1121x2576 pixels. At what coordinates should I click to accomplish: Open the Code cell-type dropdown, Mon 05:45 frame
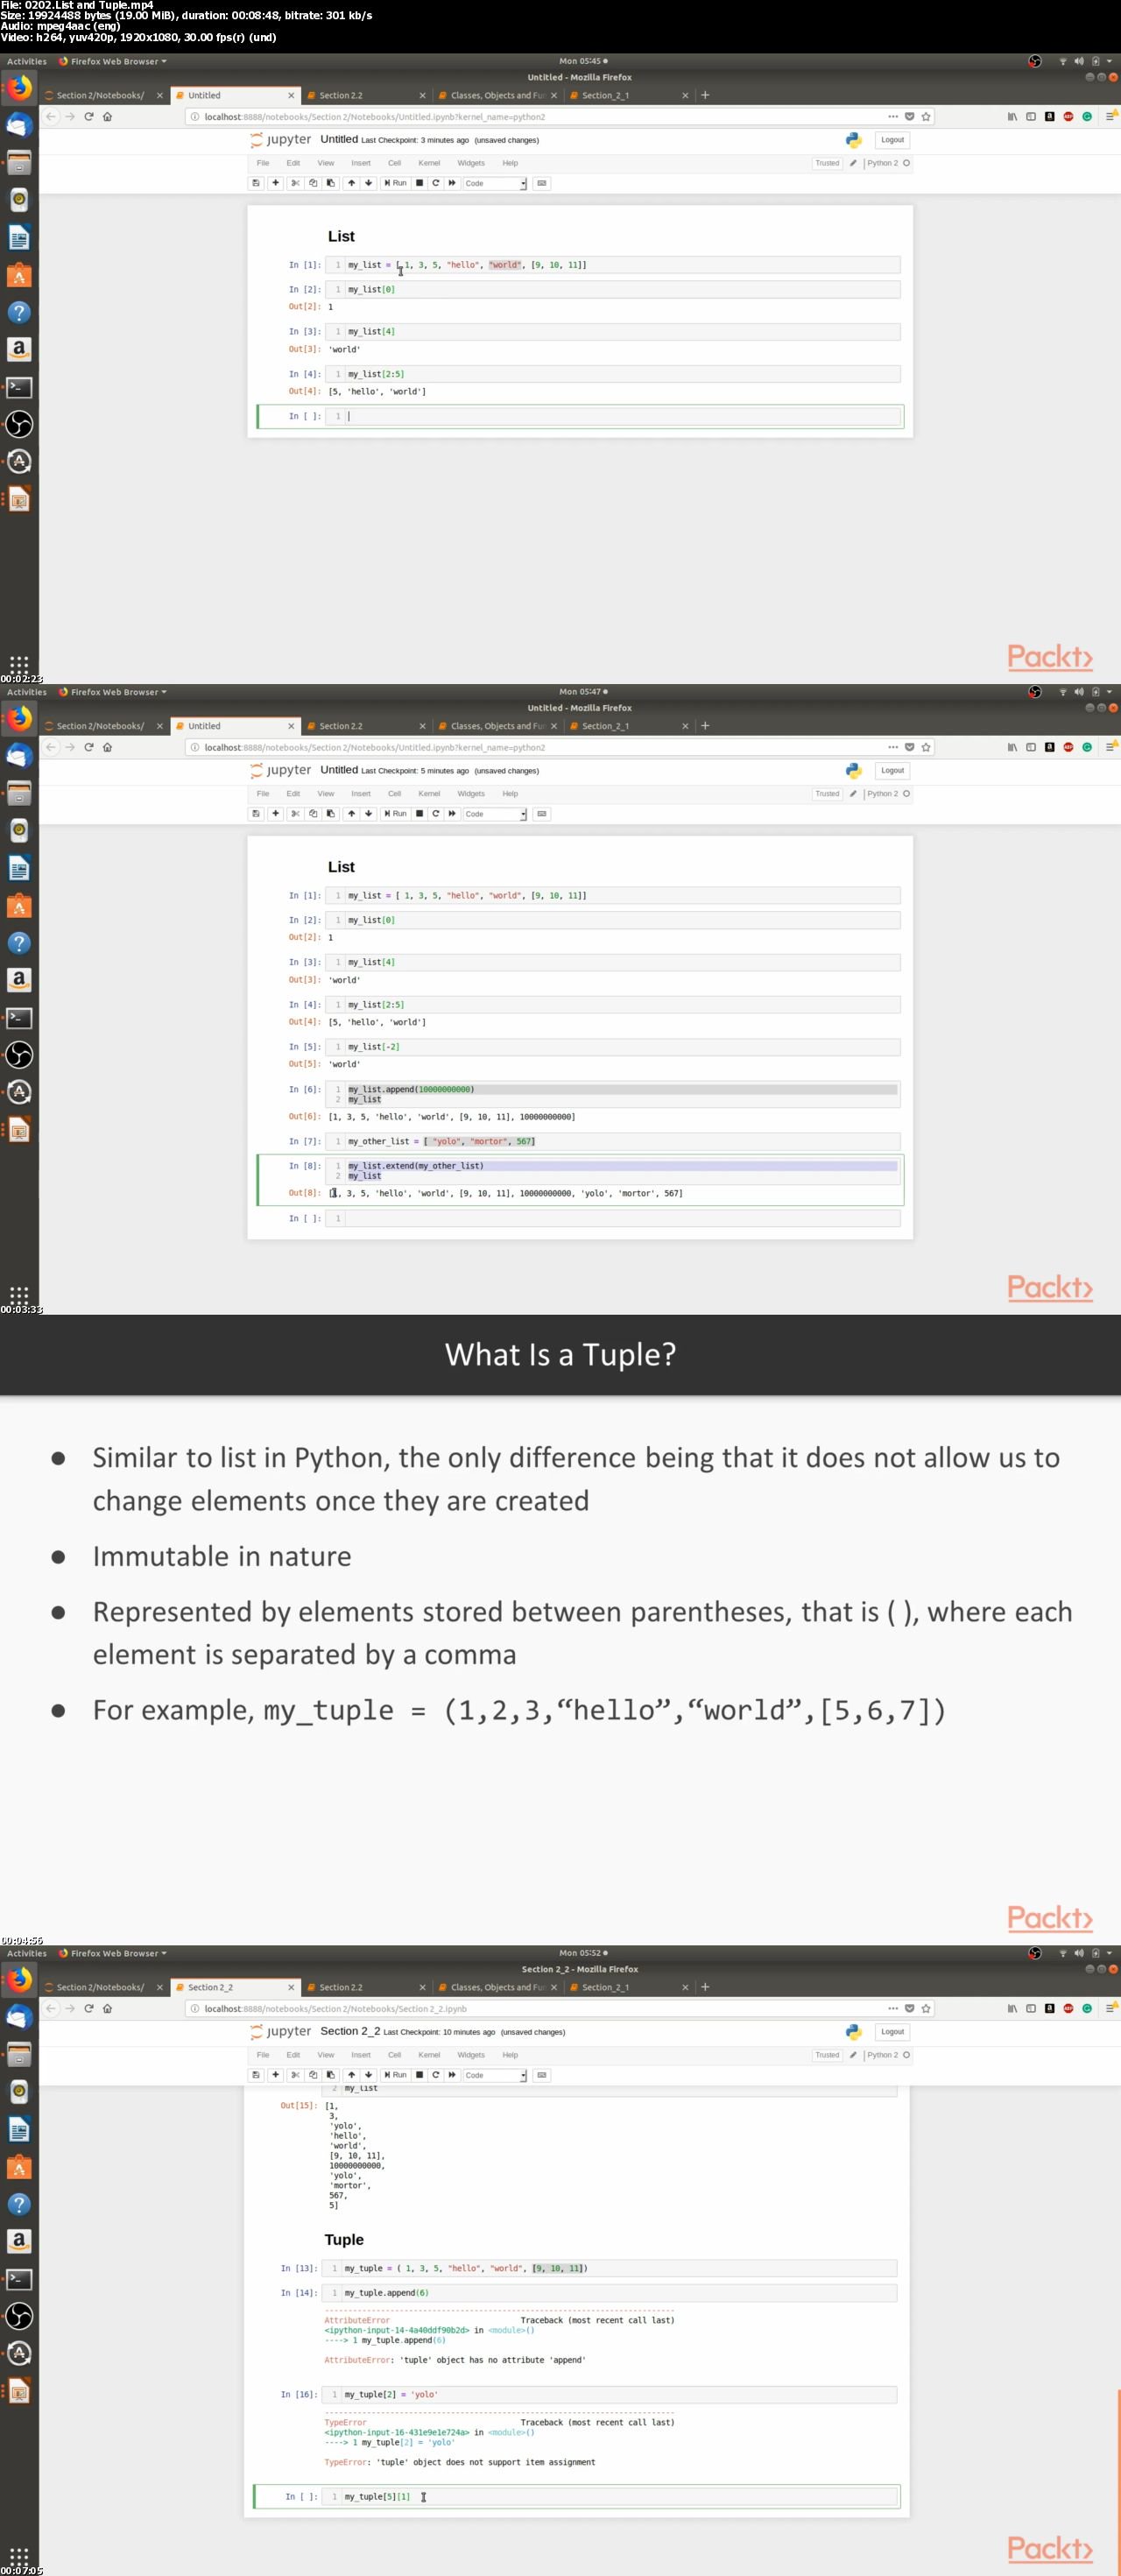[495, 183]
